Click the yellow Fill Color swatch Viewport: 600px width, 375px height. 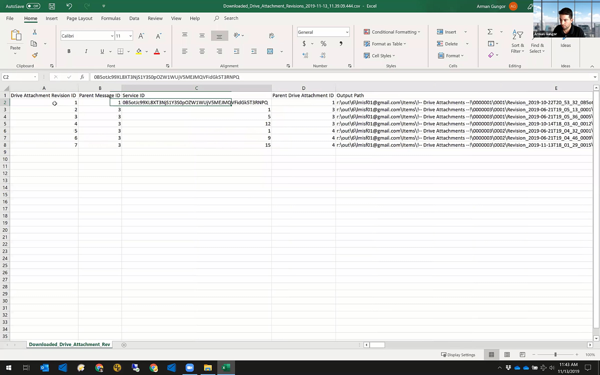click(x=139, y=51)
